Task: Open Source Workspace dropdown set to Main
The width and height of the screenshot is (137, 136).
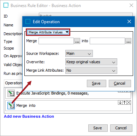Action: 79,53
